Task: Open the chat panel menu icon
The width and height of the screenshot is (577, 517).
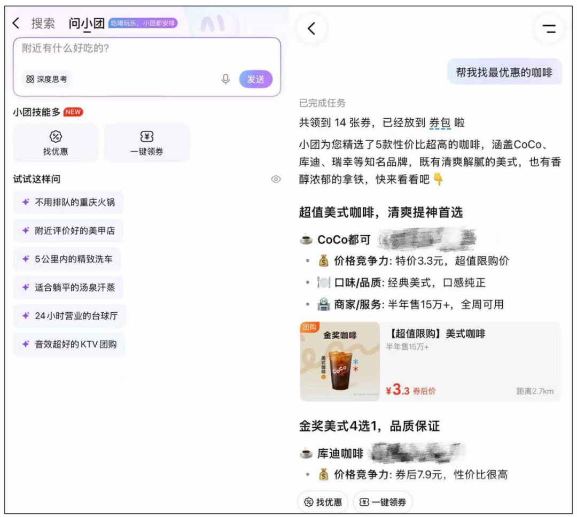Action: pyautogui.click(x=549, y=28)
